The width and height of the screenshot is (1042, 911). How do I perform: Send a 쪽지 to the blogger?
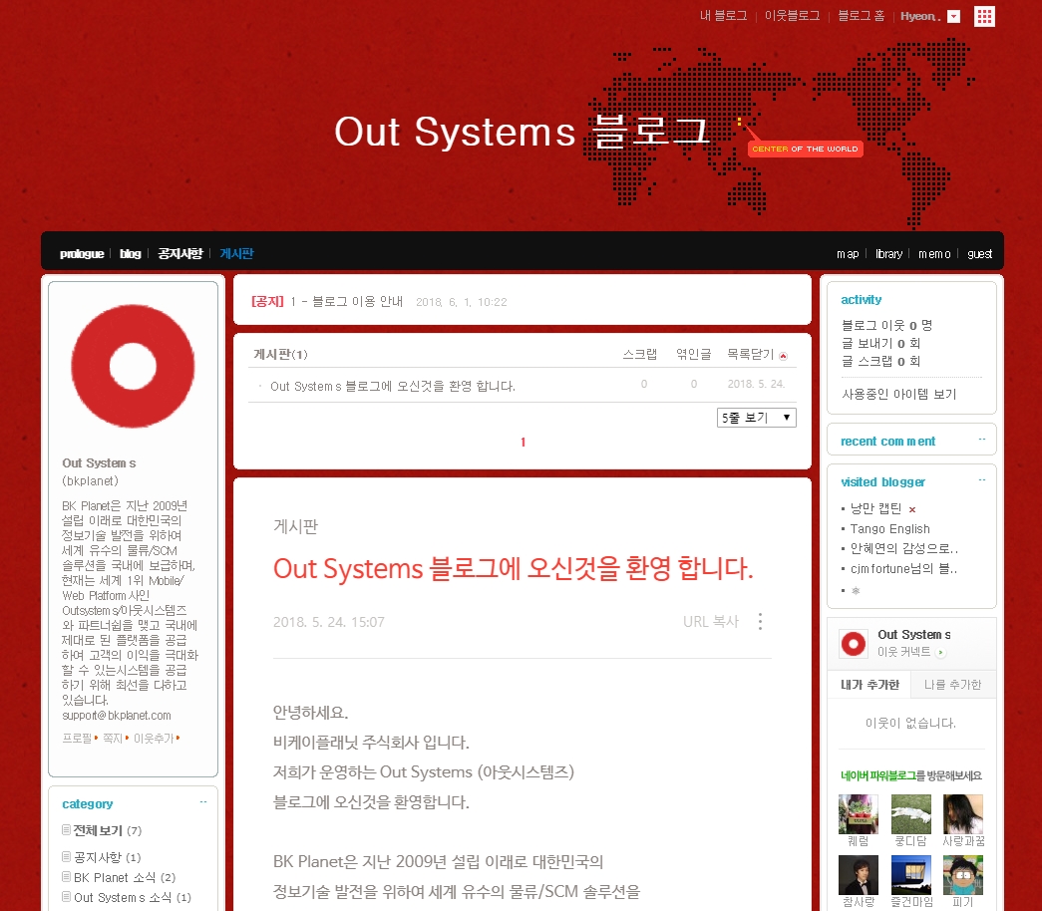[113, 739]
